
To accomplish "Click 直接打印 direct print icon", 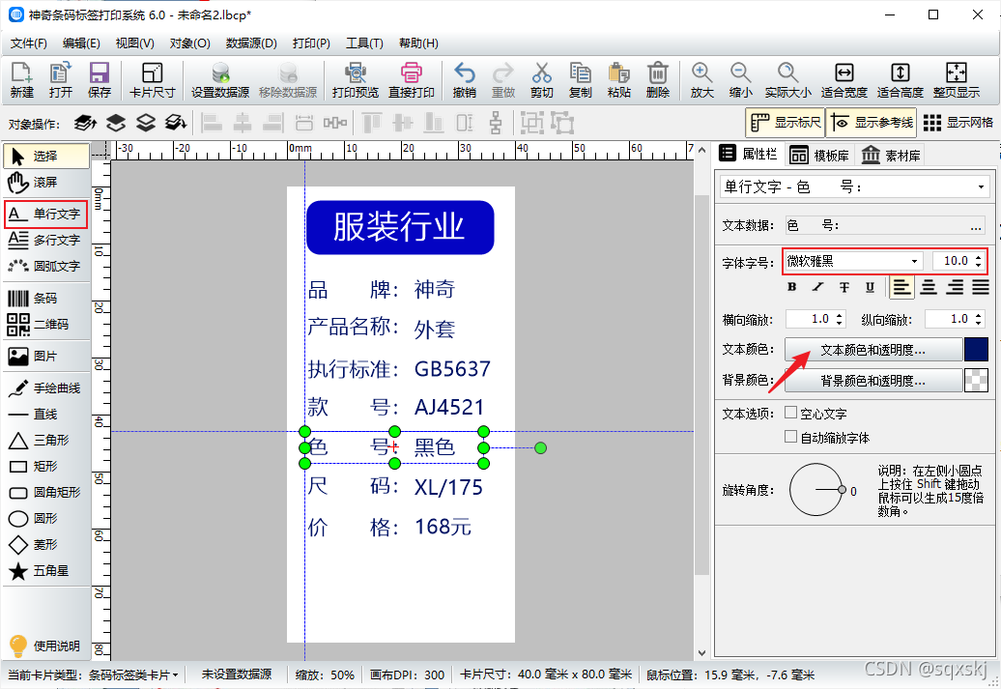I will tap(412, 80).
